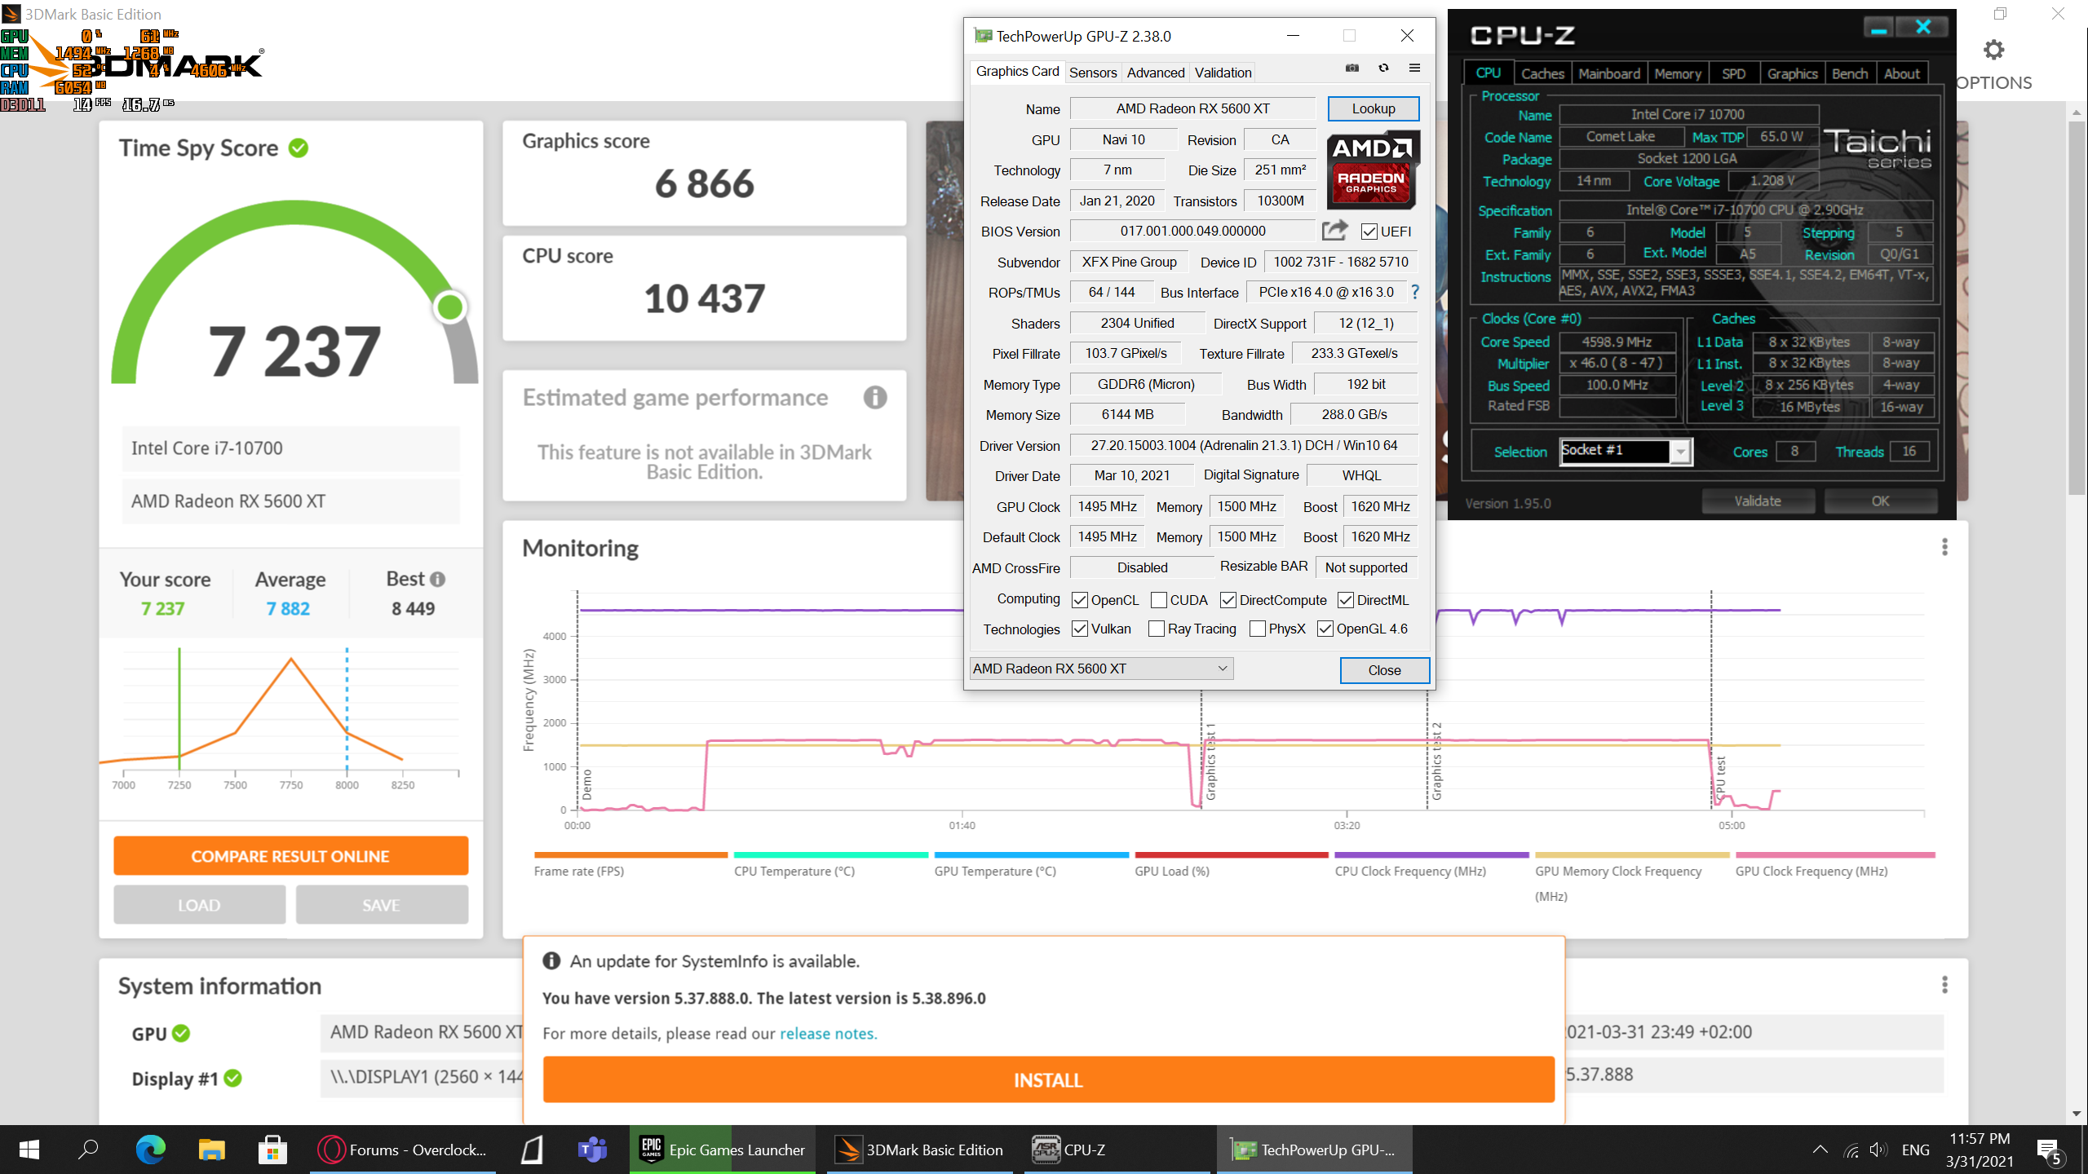Viewport: 2088px width, 1174px height.
Task: Click the Bus Interface question mark icon
Action: point(1415,292)
